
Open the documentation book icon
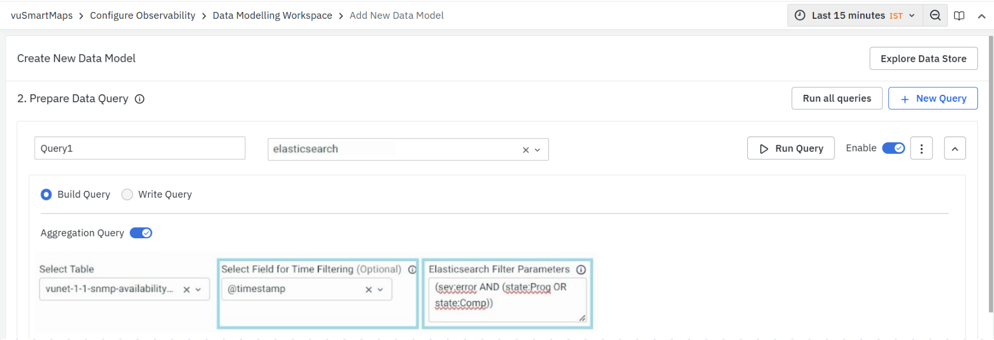point(959,15)
